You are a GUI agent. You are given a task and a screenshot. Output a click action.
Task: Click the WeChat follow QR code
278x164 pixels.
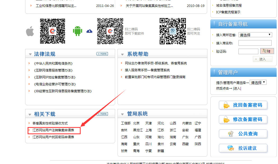[x=173, y=31]
